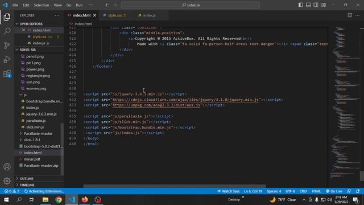Open jquery-3.6.3.min.js in explorer
This screenshot has width=364, height=205.
pos(41,114)
